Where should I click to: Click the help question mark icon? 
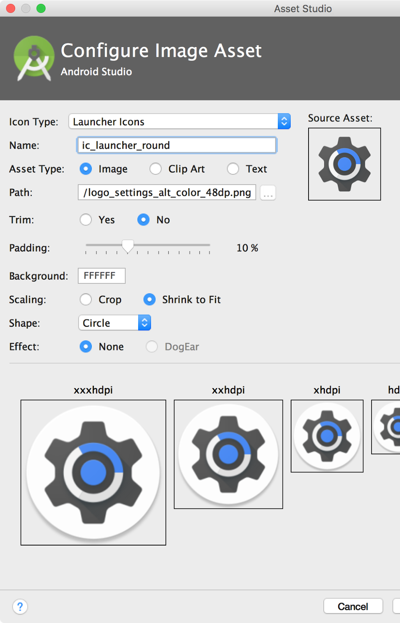point(20,607)
